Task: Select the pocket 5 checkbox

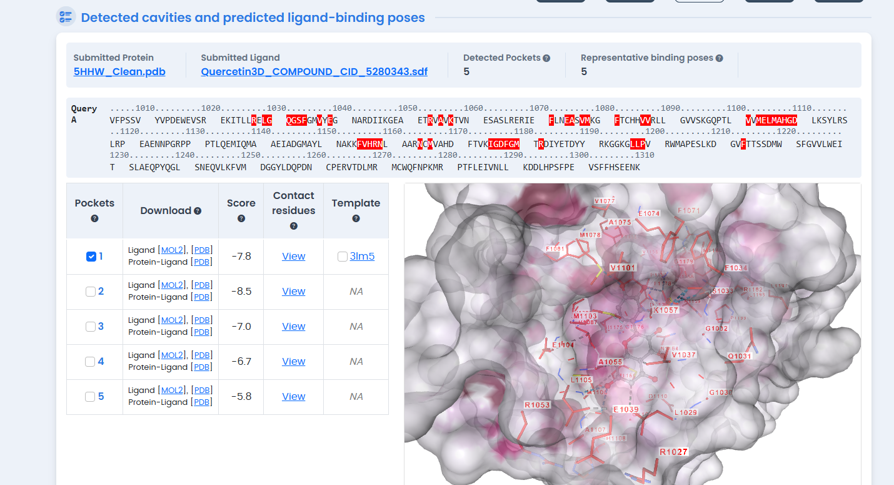Action: pyautogui.click(x=91, y=397)
